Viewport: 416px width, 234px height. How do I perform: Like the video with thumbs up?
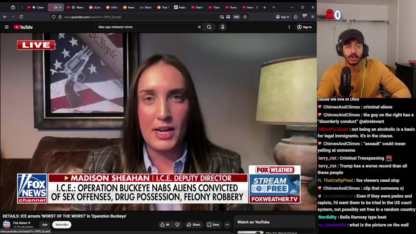[x=165, y=225]
